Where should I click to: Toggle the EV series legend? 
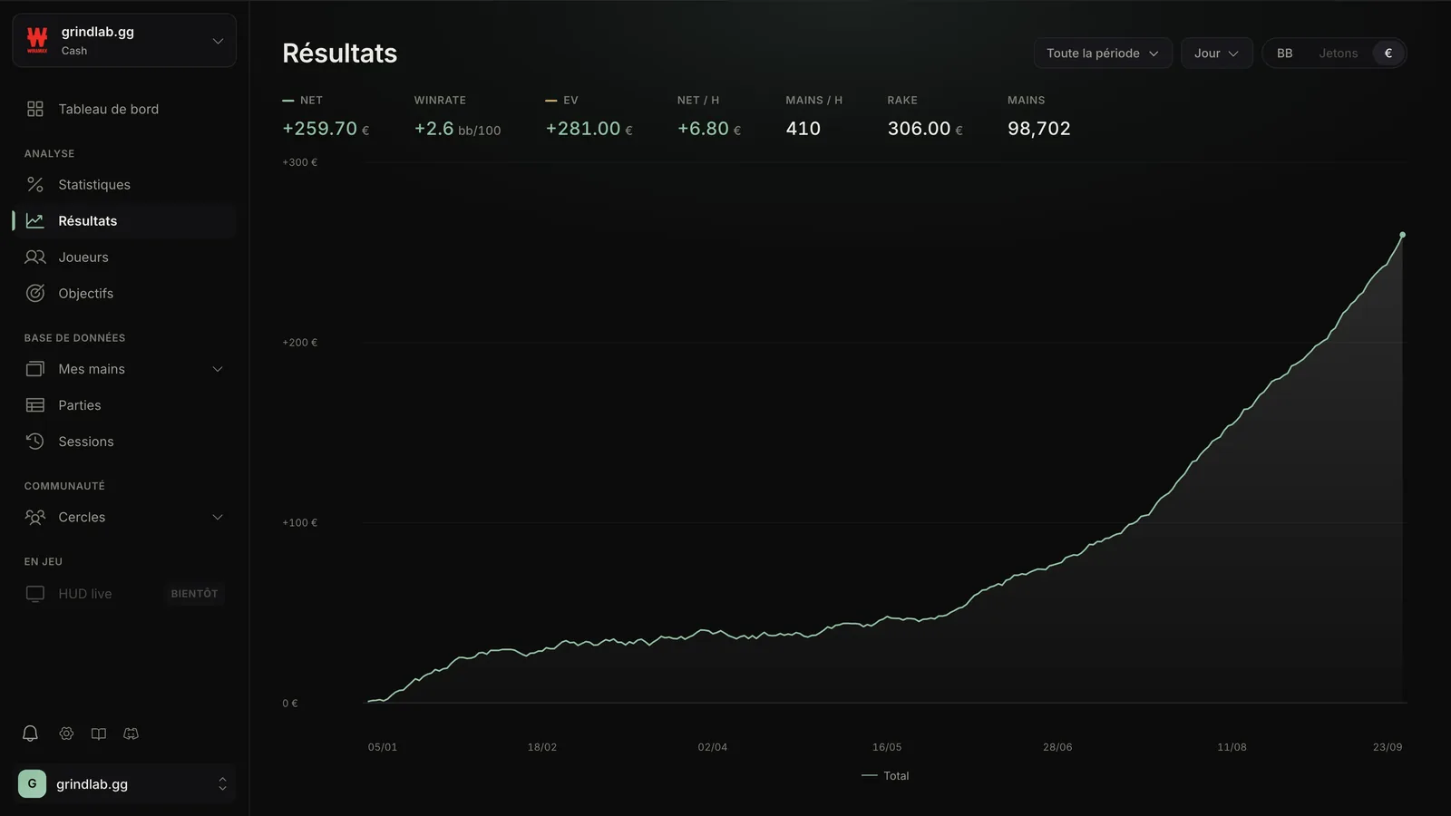point(561,101)
